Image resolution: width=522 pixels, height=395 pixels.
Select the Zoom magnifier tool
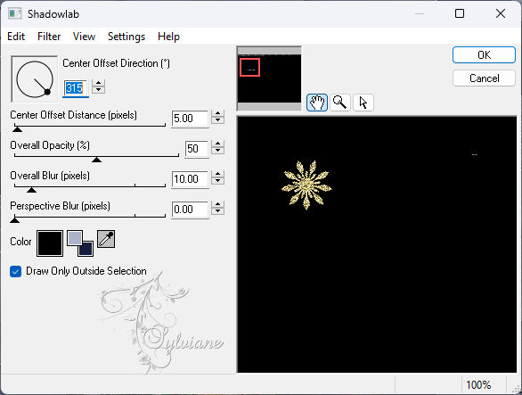340,103
